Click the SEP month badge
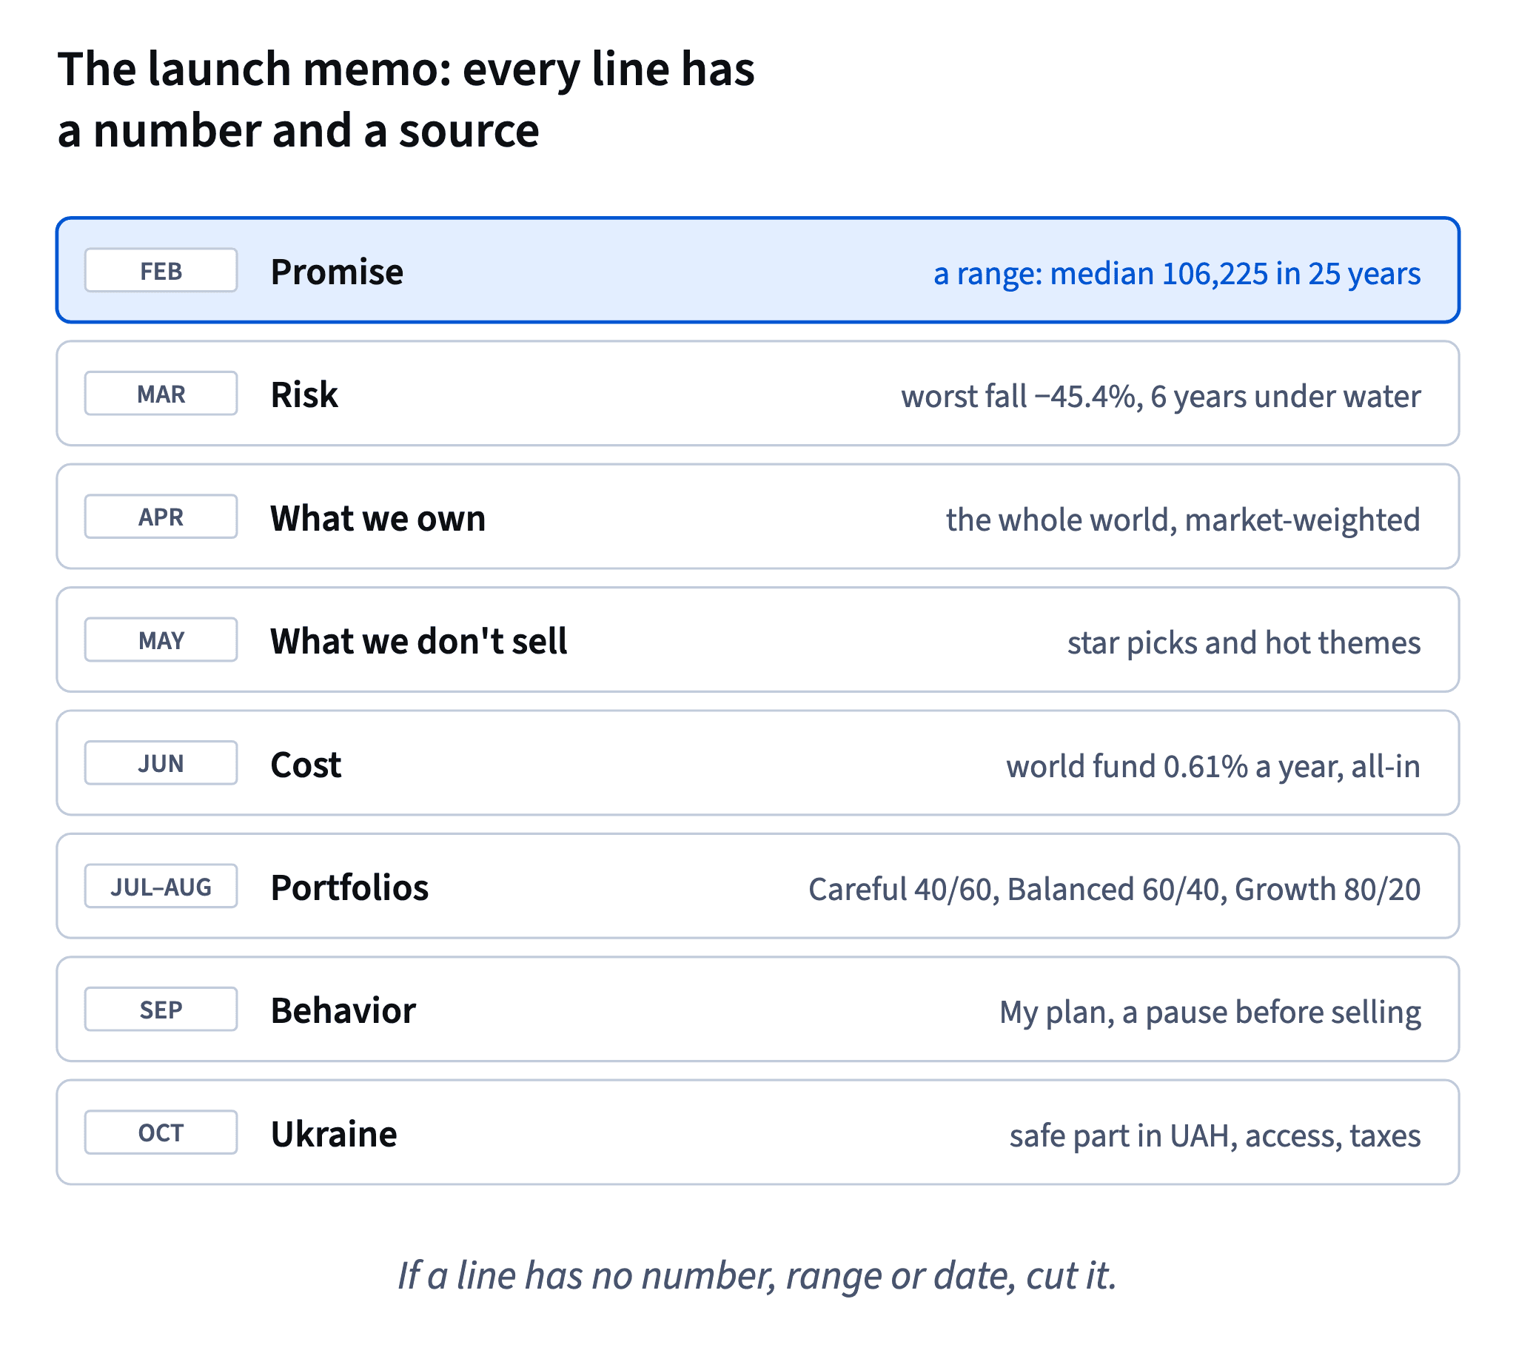The height and width of the screenshot is (1356, 1516). coord(161,1009)
